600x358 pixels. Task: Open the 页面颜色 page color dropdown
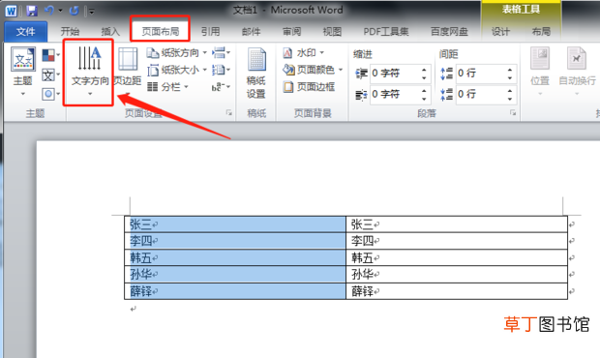[313, 70]
